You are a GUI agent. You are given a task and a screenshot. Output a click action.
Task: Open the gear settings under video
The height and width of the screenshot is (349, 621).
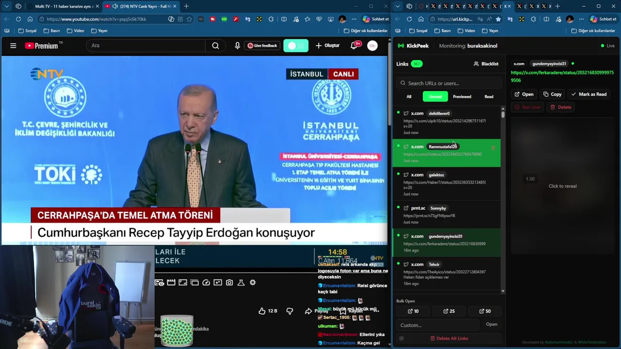tap(252, 282)
